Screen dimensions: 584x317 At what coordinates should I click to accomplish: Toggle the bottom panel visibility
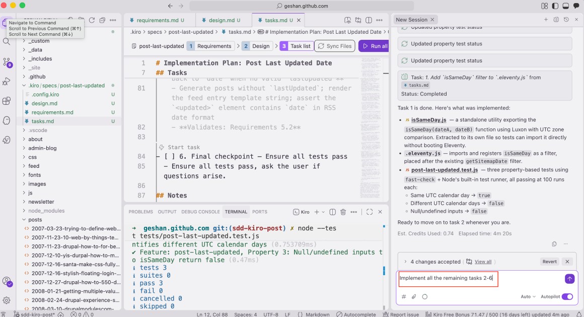coord(565,6)
